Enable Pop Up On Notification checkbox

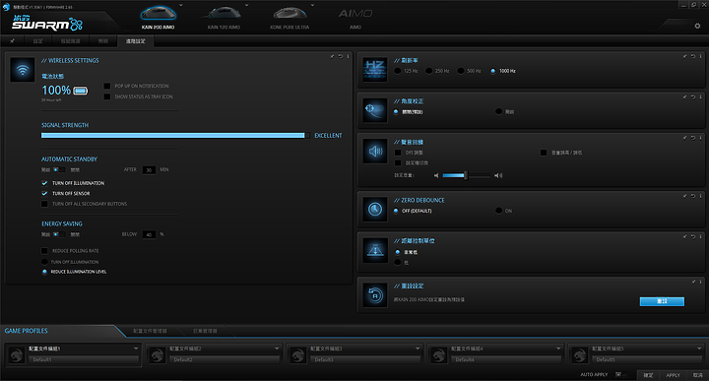point(106,86)
